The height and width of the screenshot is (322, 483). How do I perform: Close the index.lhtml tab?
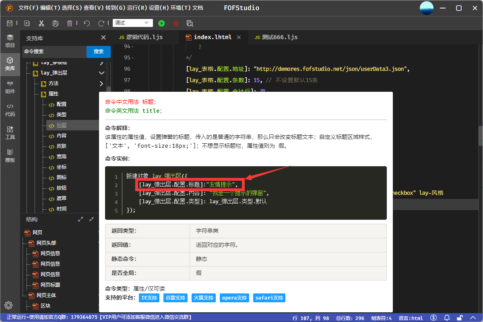tap(239, 37)
